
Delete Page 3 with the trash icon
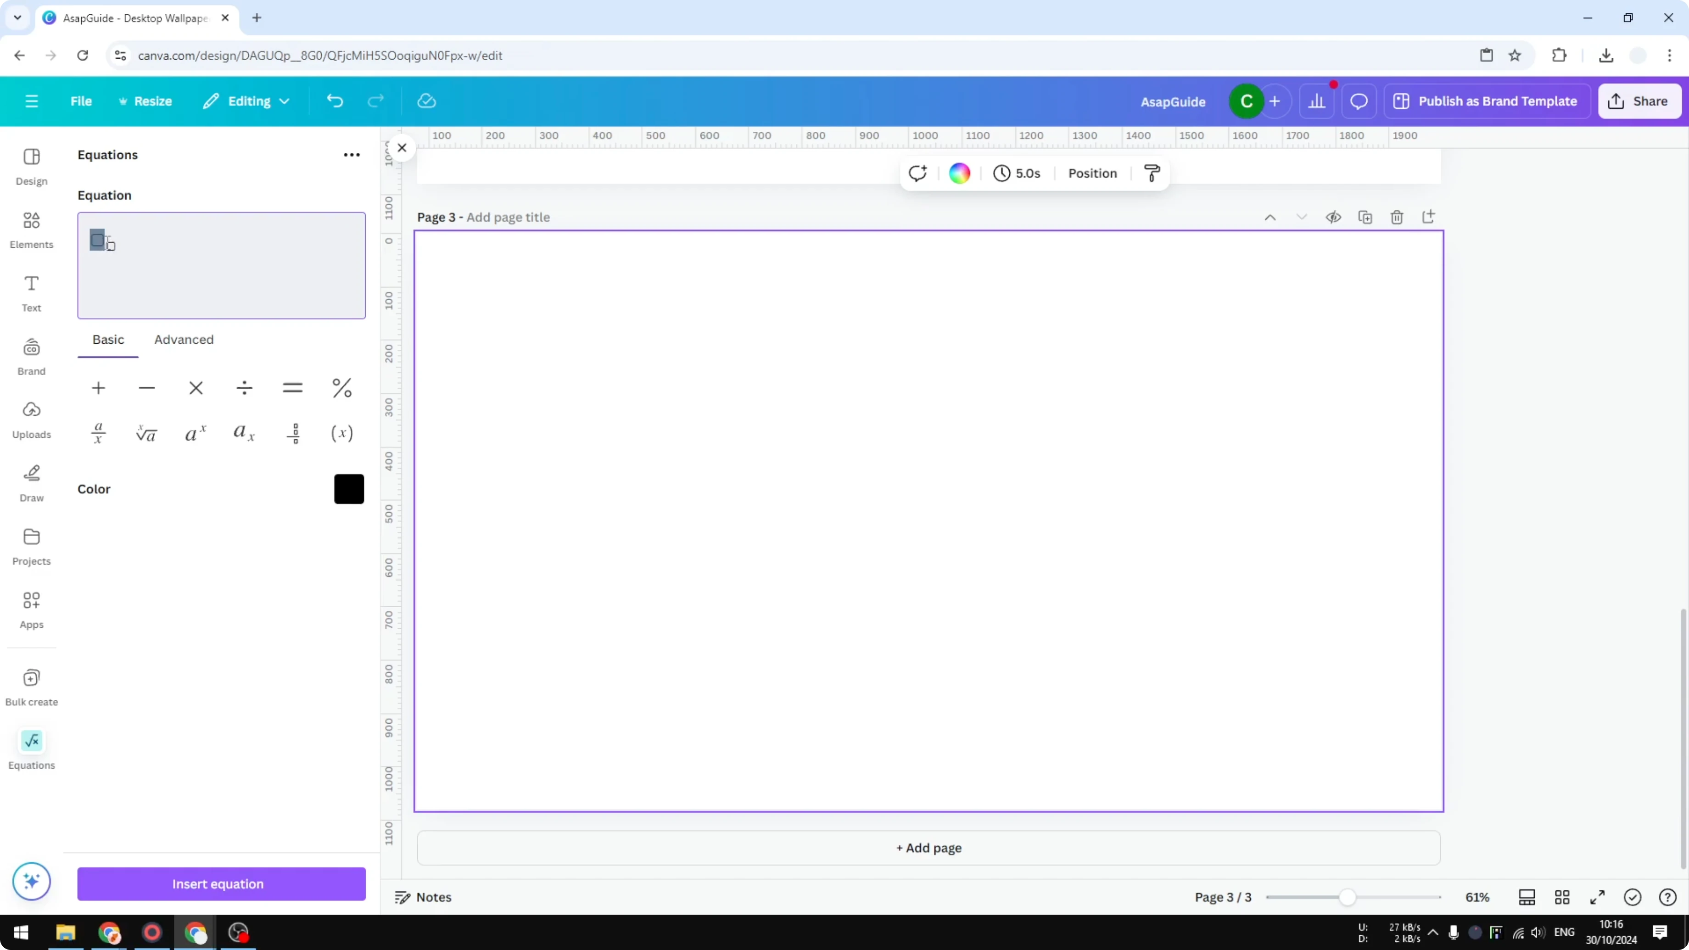click(x=1397, y=216)
